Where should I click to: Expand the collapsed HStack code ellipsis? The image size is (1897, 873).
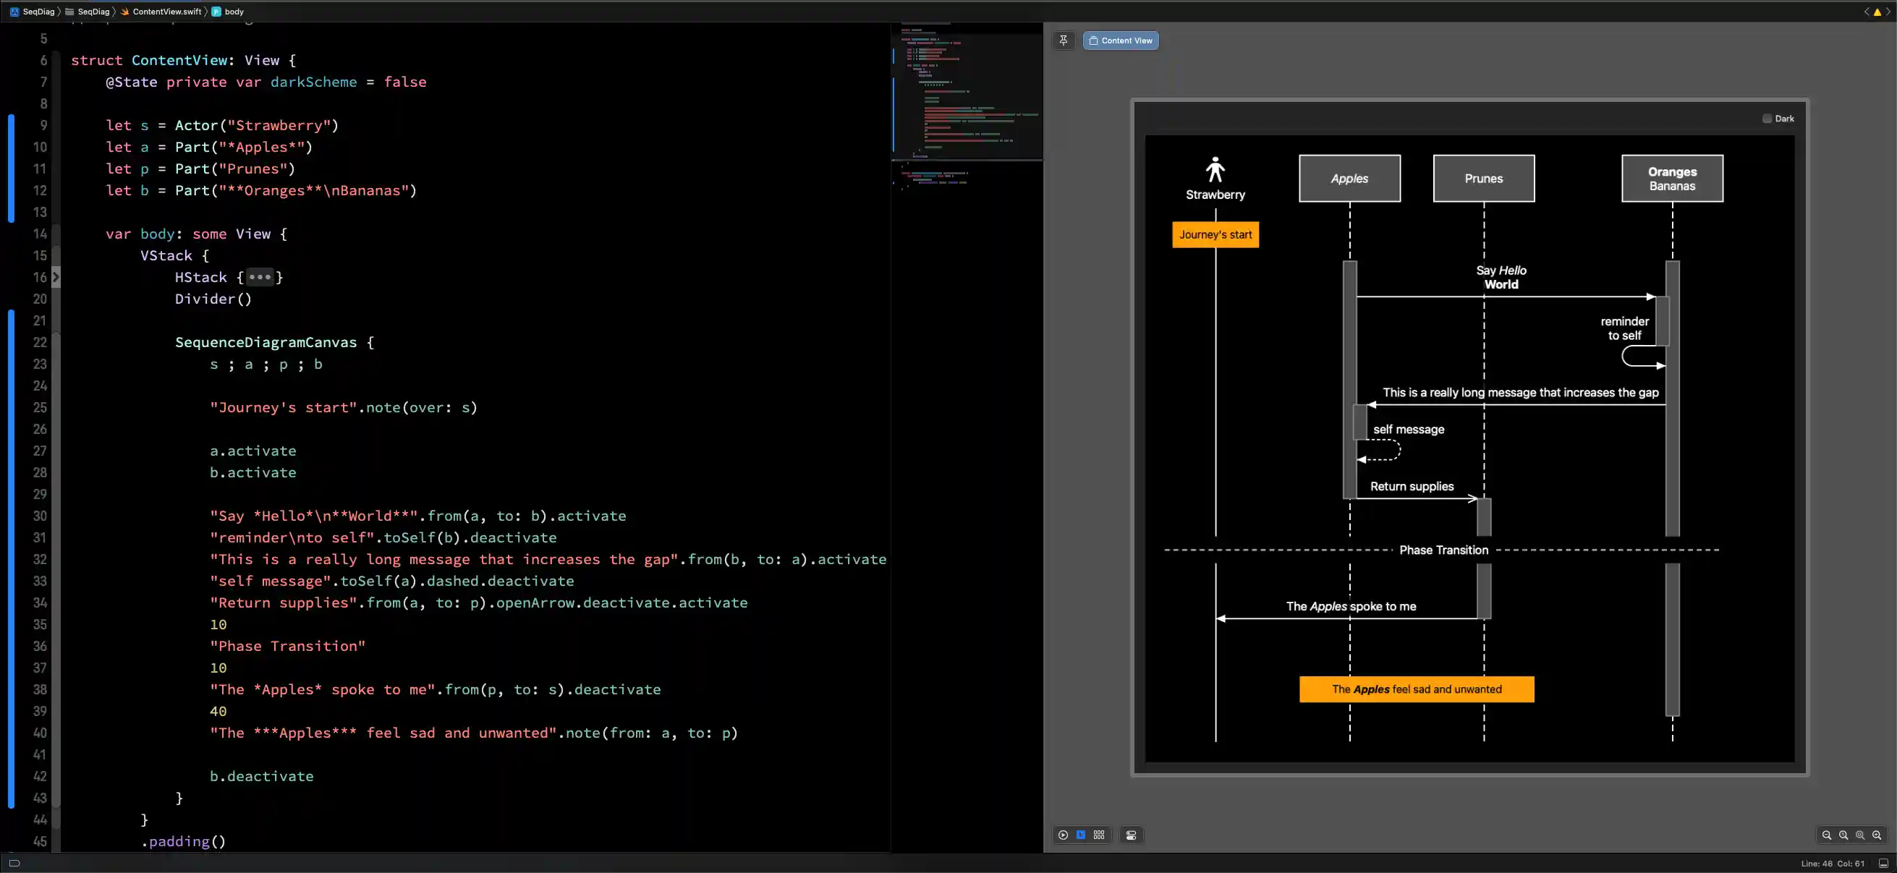[x=259, y=278]
